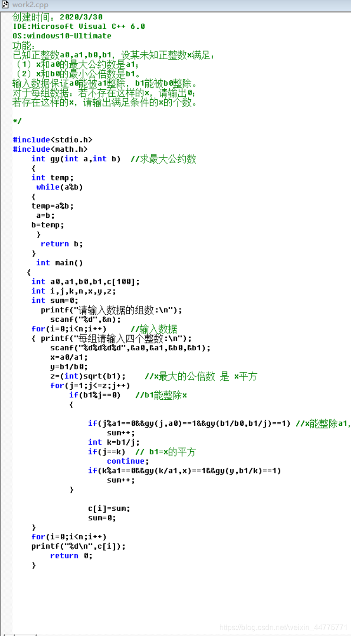
Task: Click the comment '// b1=x的平方'
Action: click(x=165, y=452)
